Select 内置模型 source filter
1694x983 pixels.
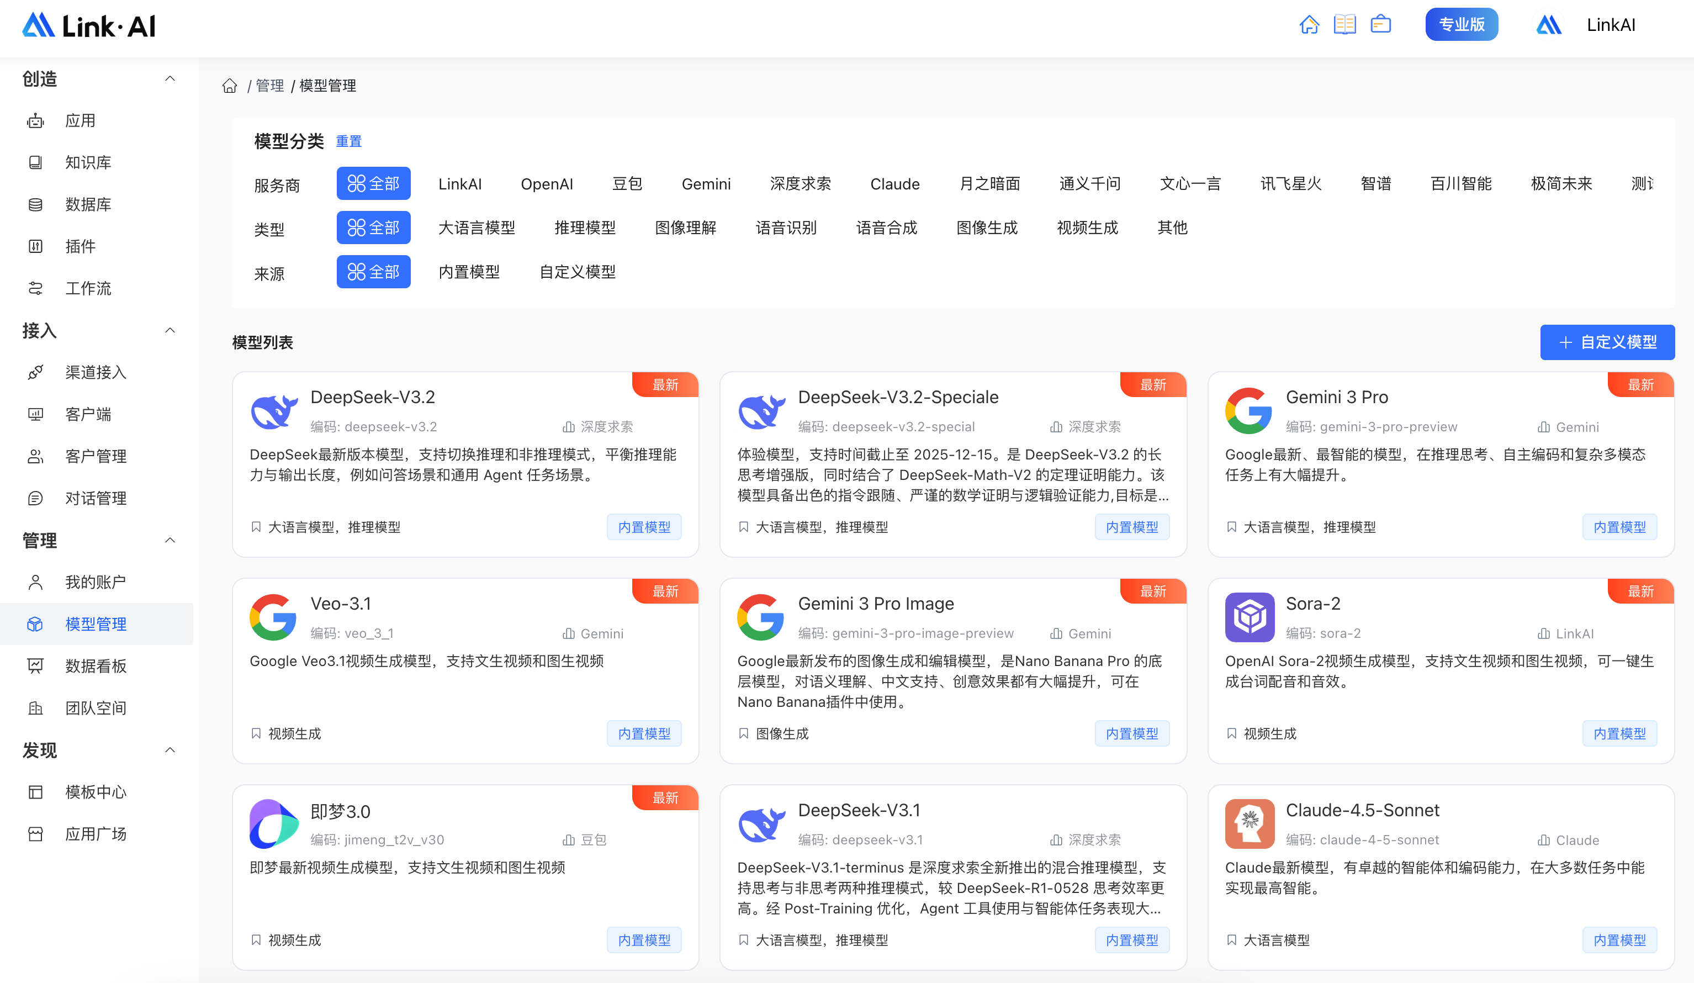click(469, 272)
